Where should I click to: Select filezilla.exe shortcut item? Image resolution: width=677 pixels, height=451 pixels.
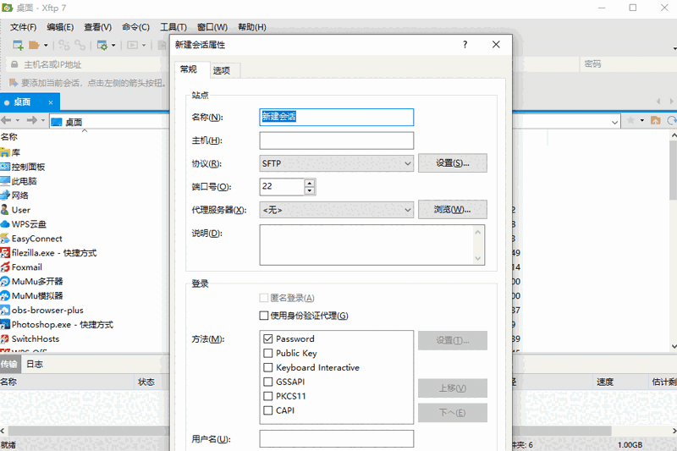click(x=48, y=252)
